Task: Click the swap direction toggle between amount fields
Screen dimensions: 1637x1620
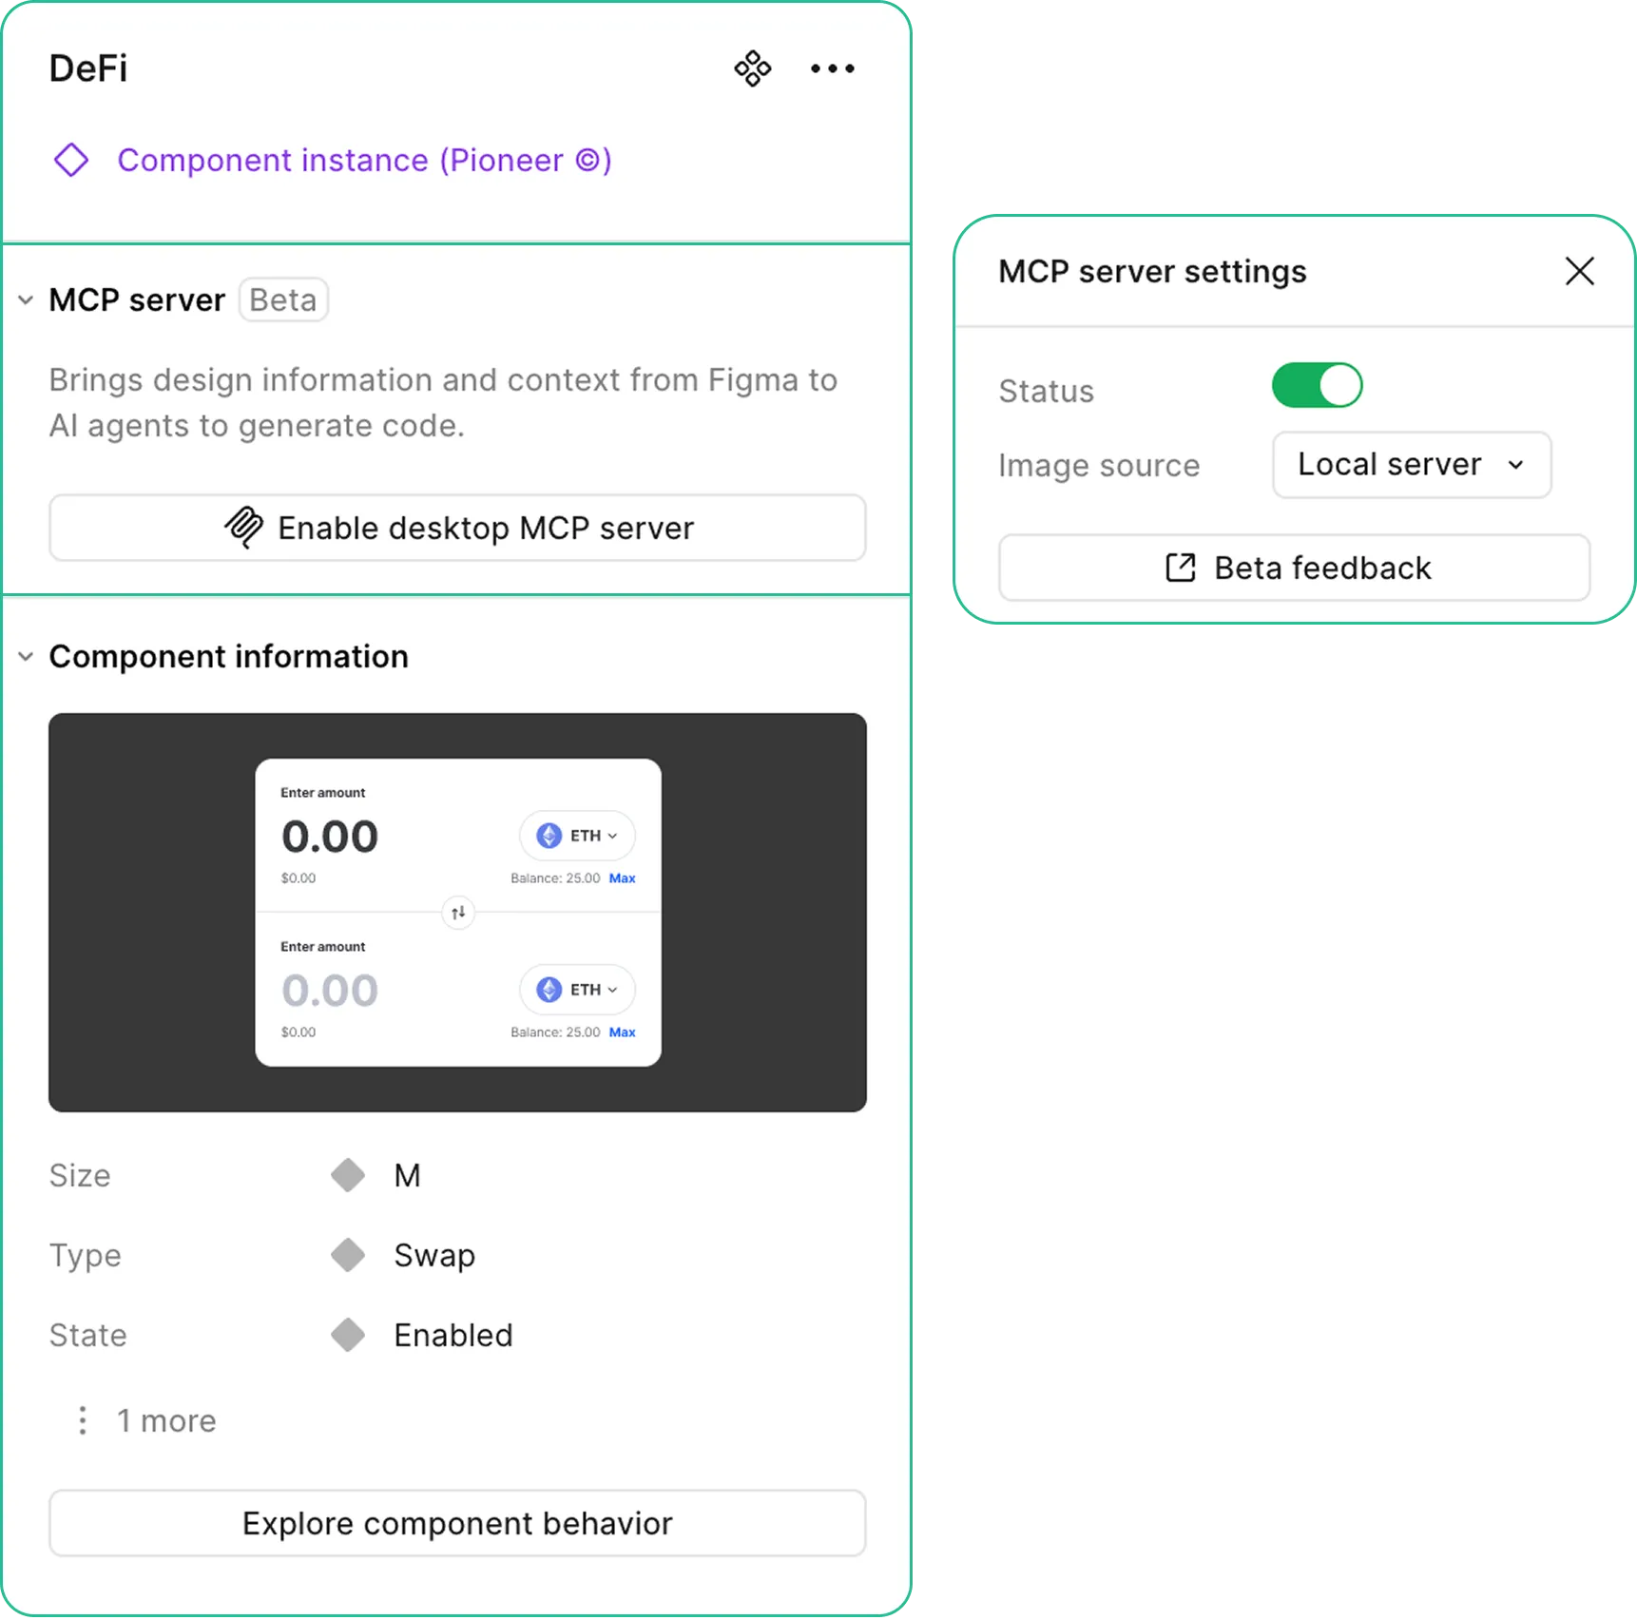Action: click(x=457, y=913)
